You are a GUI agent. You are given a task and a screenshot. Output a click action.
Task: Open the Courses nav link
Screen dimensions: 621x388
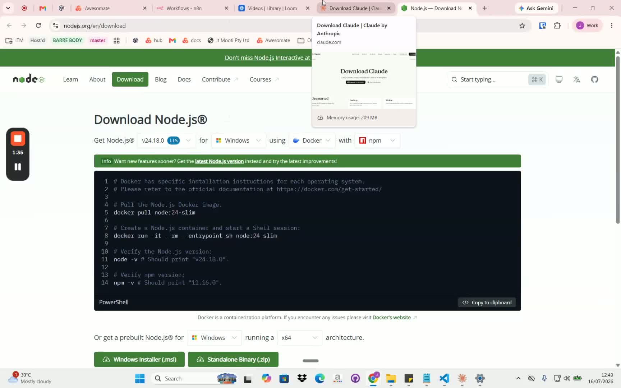pos(264,79)
